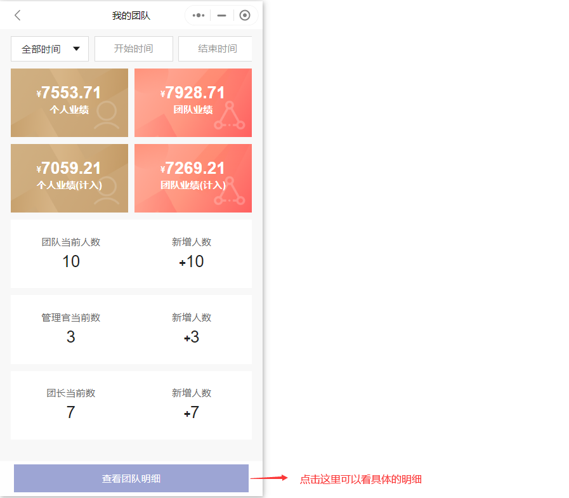
Task: Click the back arrow icon
Action: click(18, 15)
